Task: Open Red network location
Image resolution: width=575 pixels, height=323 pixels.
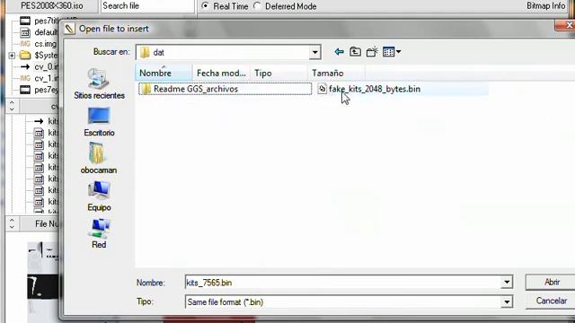Action: click(99, 233)
